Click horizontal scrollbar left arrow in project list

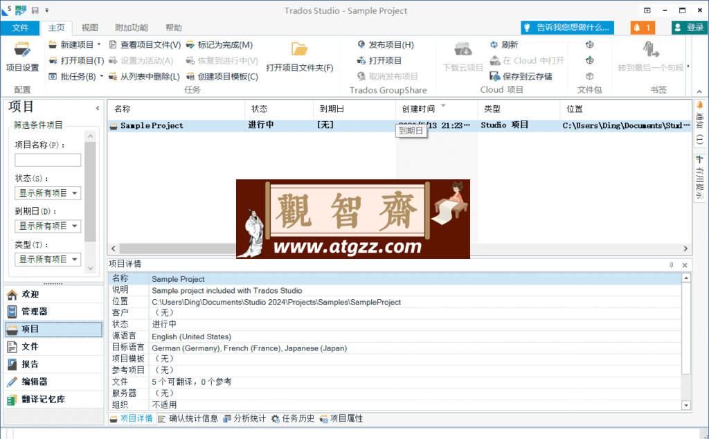114,249
